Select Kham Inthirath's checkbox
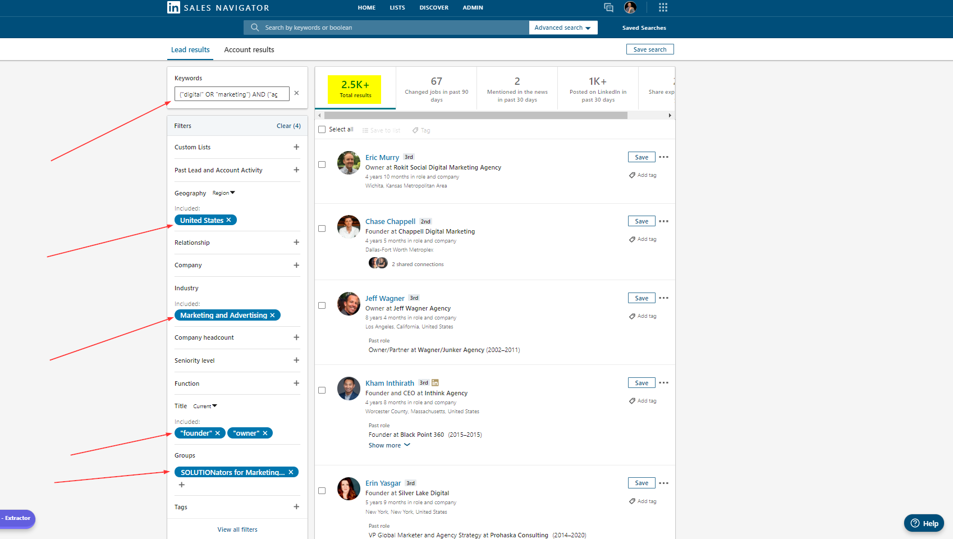Screen dimensions: 953x539 tap(322, 390)
